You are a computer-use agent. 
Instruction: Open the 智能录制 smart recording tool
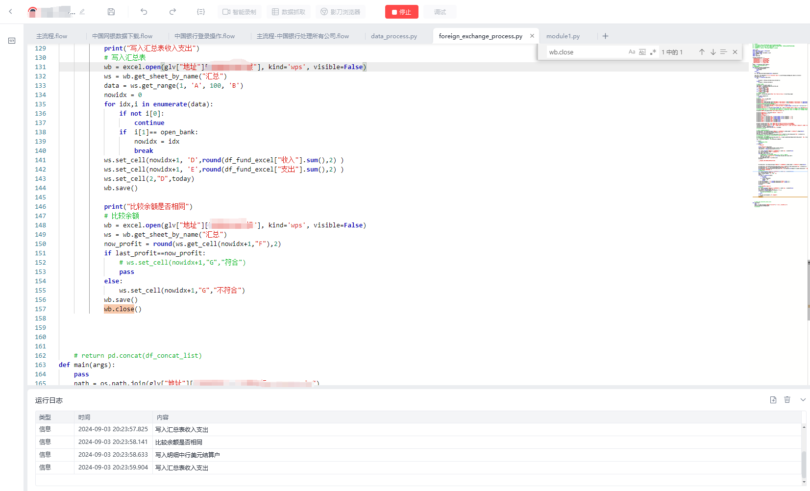(240, 12)
